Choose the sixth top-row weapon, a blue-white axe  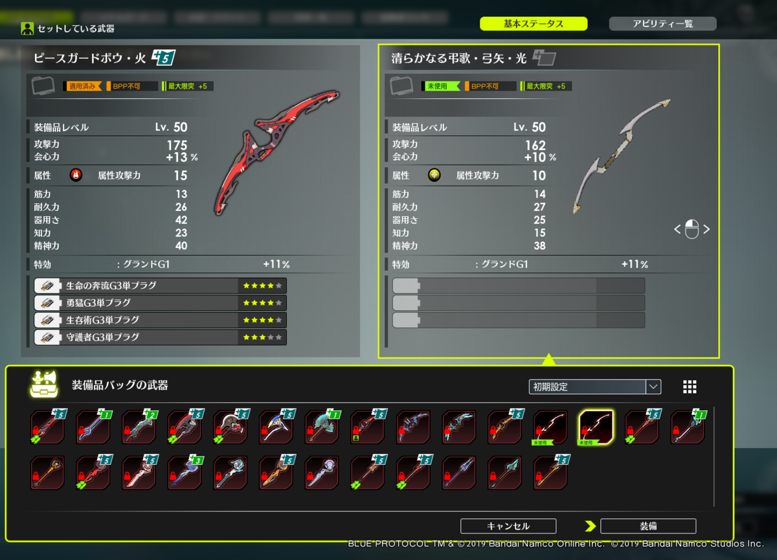click(276, 427)
